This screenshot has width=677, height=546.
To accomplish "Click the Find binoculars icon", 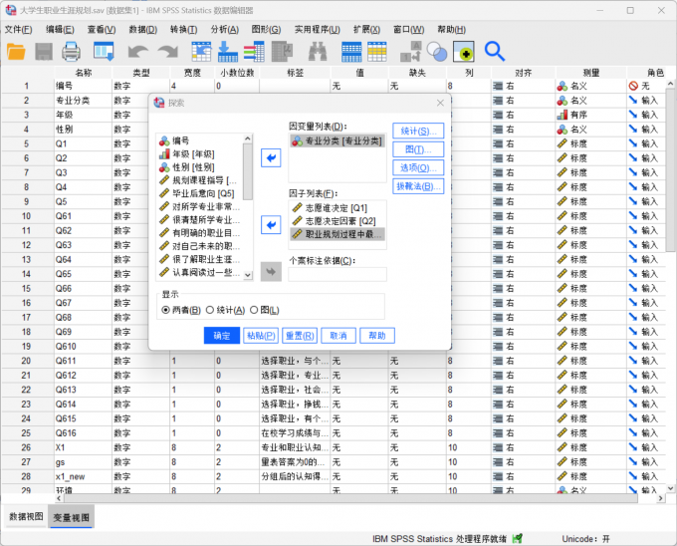I will click(318, 52).
